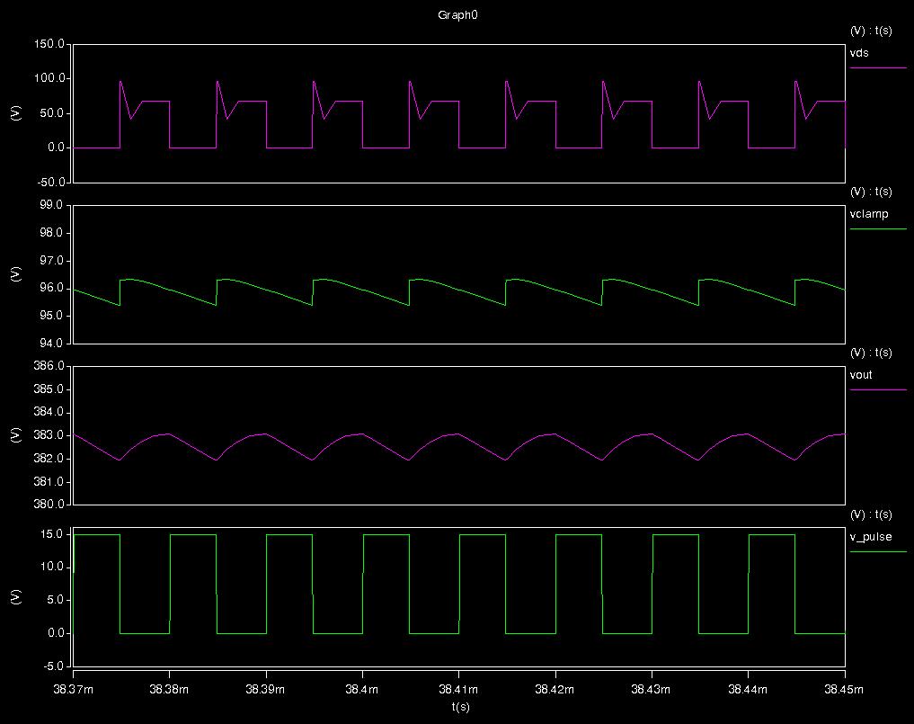Click the (V) y-axis label of vclamp plot

tap(16, 274)
